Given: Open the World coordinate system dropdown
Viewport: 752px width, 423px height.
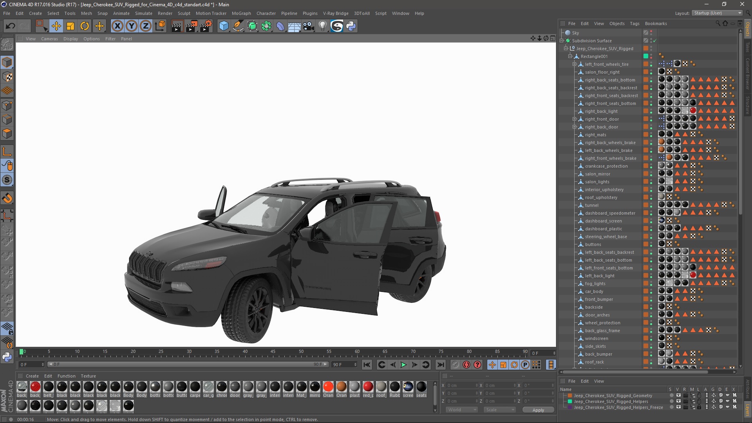Looking at the screenshot, I should click(x=461, y=410).
